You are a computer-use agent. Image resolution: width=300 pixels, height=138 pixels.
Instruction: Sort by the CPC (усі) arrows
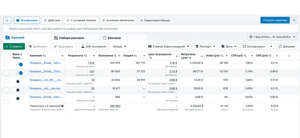270,56
